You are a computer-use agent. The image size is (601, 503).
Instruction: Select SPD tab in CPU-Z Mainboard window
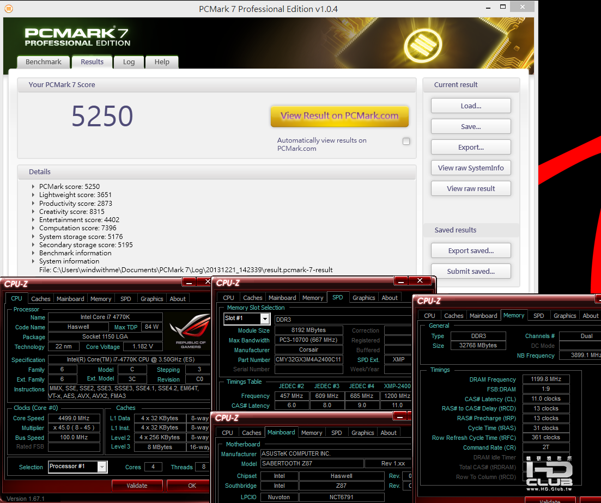click(337, 433)
